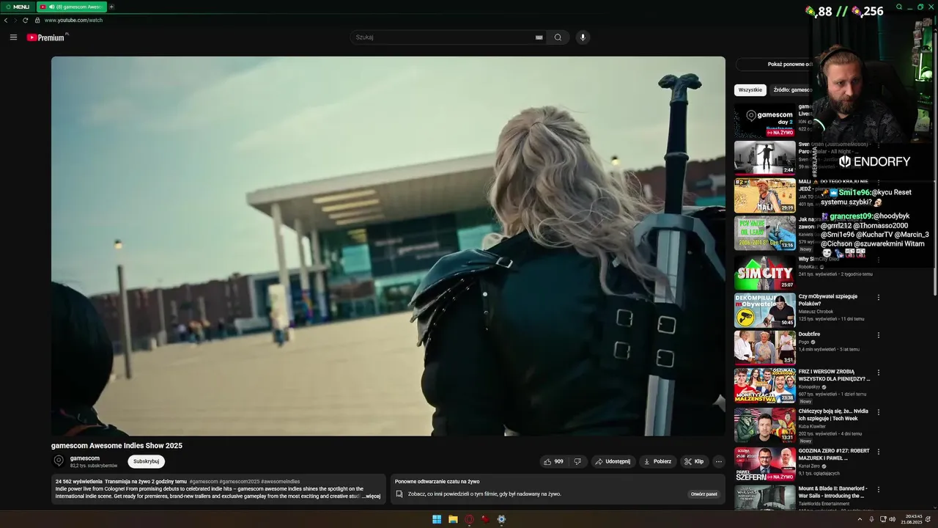Viewport: 938px width, 528px height.
Task: Open the Mateusz Chrobok channel name
Action: point(816,312)
